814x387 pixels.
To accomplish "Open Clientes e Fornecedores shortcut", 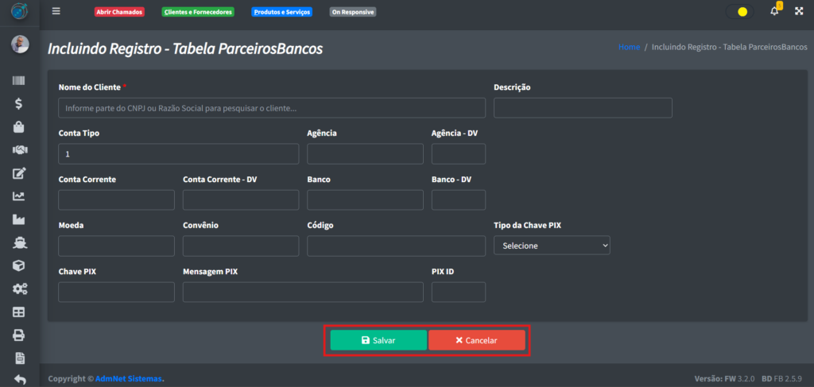I will 198,13.
